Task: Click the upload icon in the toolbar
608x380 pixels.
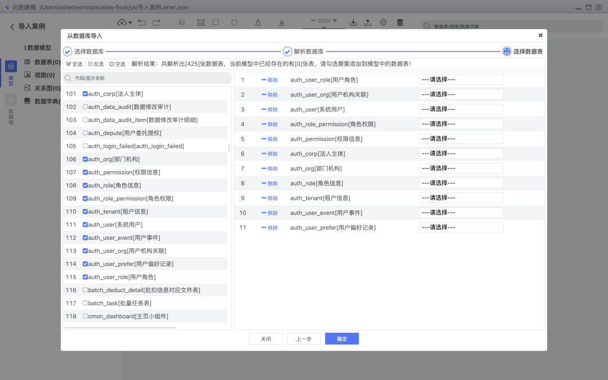Action: (368, 23)
